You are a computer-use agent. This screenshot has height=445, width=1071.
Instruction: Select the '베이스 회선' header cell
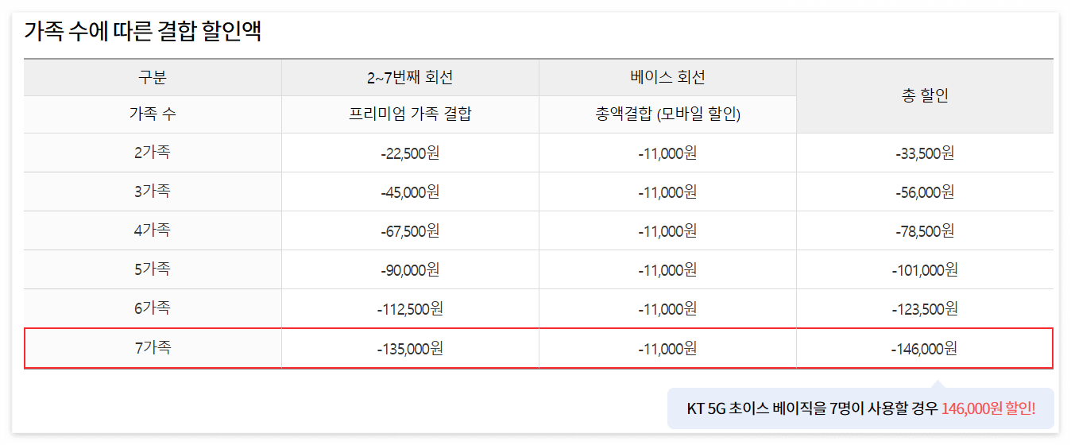(x=667, y=78)
